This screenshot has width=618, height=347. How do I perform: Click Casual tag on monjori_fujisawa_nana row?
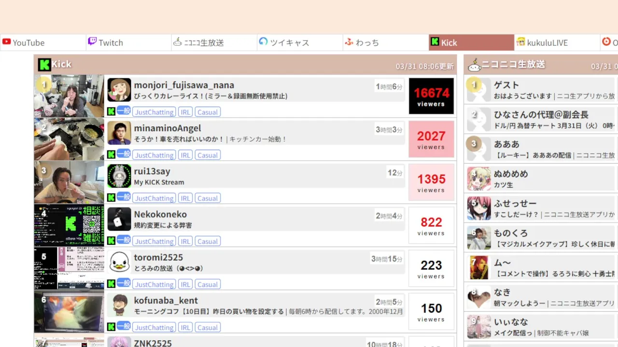208,112
